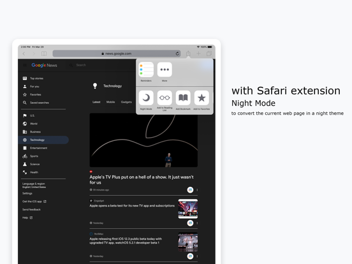
Task: Switch to Latest tab
Action: 96,102
